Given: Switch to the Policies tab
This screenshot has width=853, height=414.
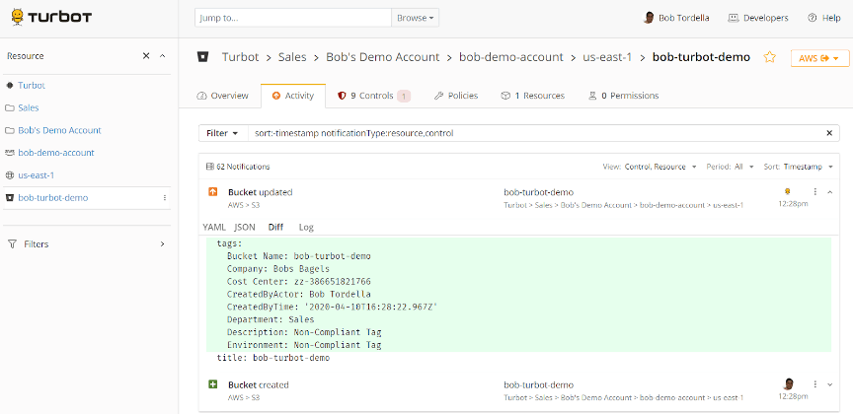Looking at the screenshot, I should tap(456, 96).
